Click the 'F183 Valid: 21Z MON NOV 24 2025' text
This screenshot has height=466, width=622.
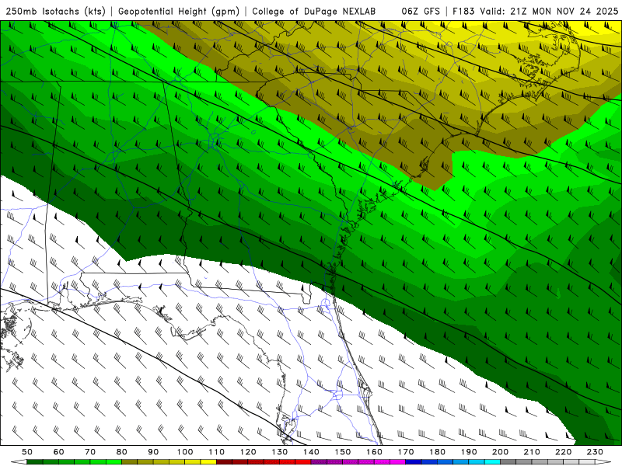535,12
